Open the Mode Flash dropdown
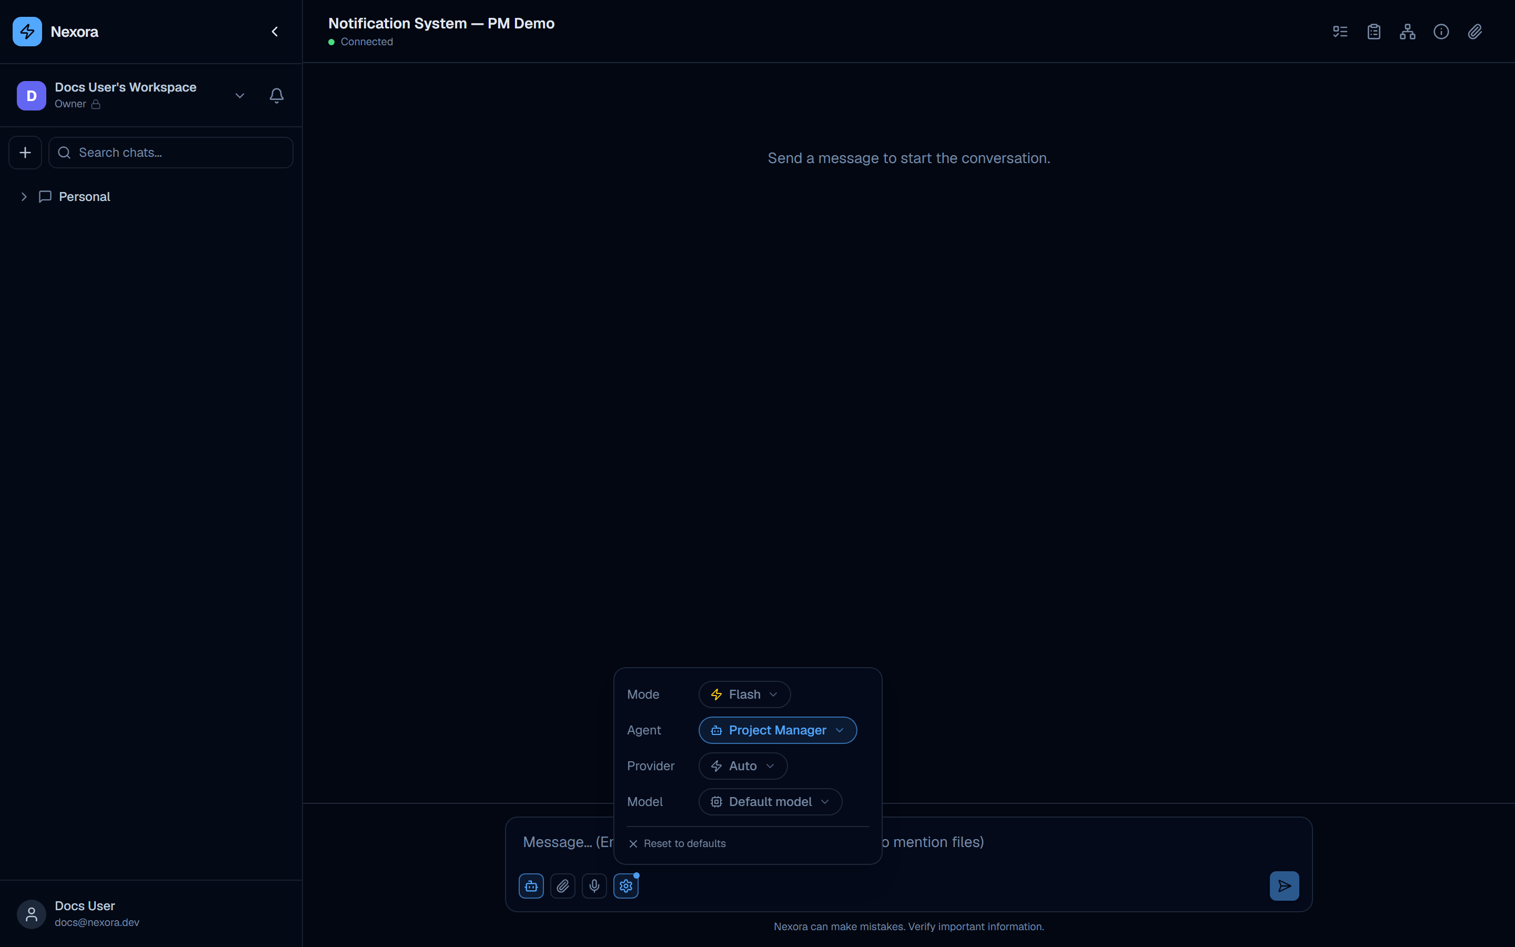Image resolution: width=1515 pixels, height=947 pixels. 744,694
